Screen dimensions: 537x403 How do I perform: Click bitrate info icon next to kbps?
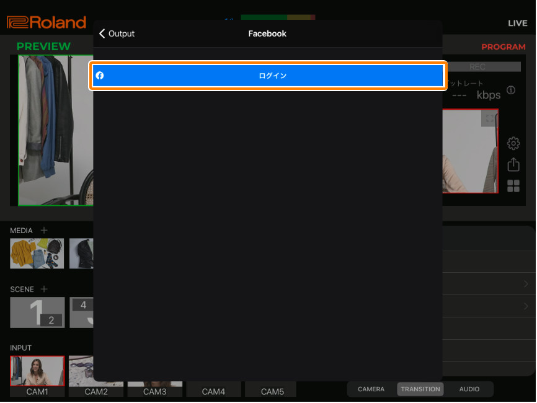click(510, 90)
